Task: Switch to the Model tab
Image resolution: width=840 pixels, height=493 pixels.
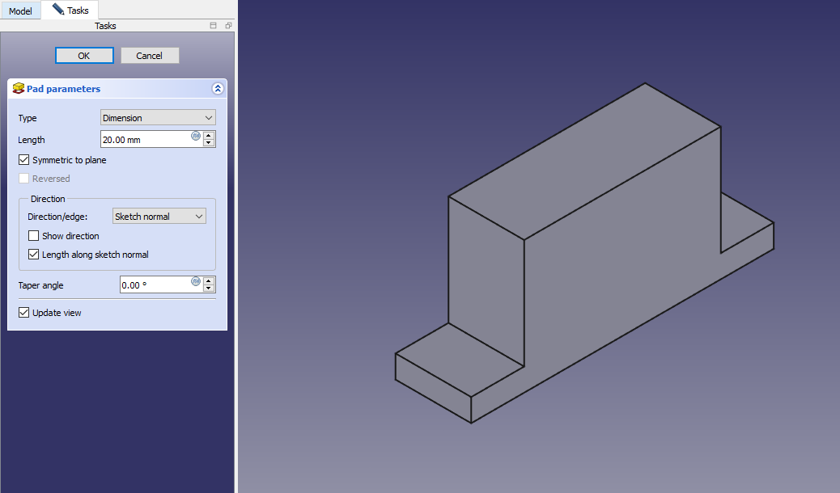Action: (x=20, y=11)
